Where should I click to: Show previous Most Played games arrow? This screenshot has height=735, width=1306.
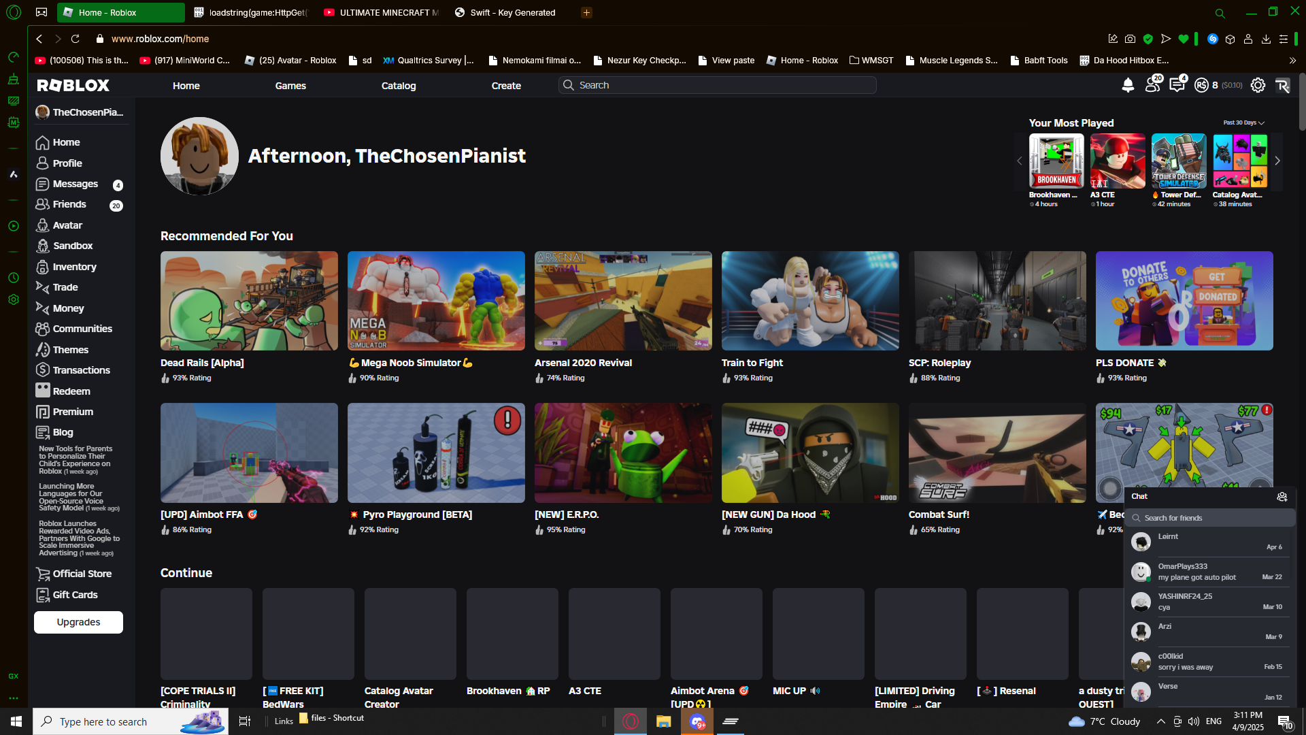click(x=1019, y=161)
